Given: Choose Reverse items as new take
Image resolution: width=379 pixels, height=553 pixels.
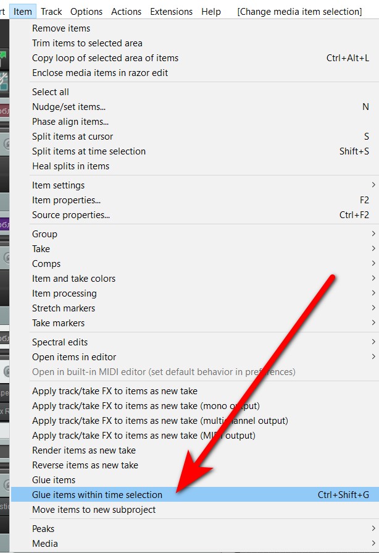Looking at the screenshot, I should (x=85, y=465).
